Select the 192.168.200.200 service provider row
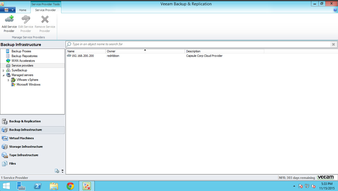Screen dimensions: 338x191 pos(202,56)
